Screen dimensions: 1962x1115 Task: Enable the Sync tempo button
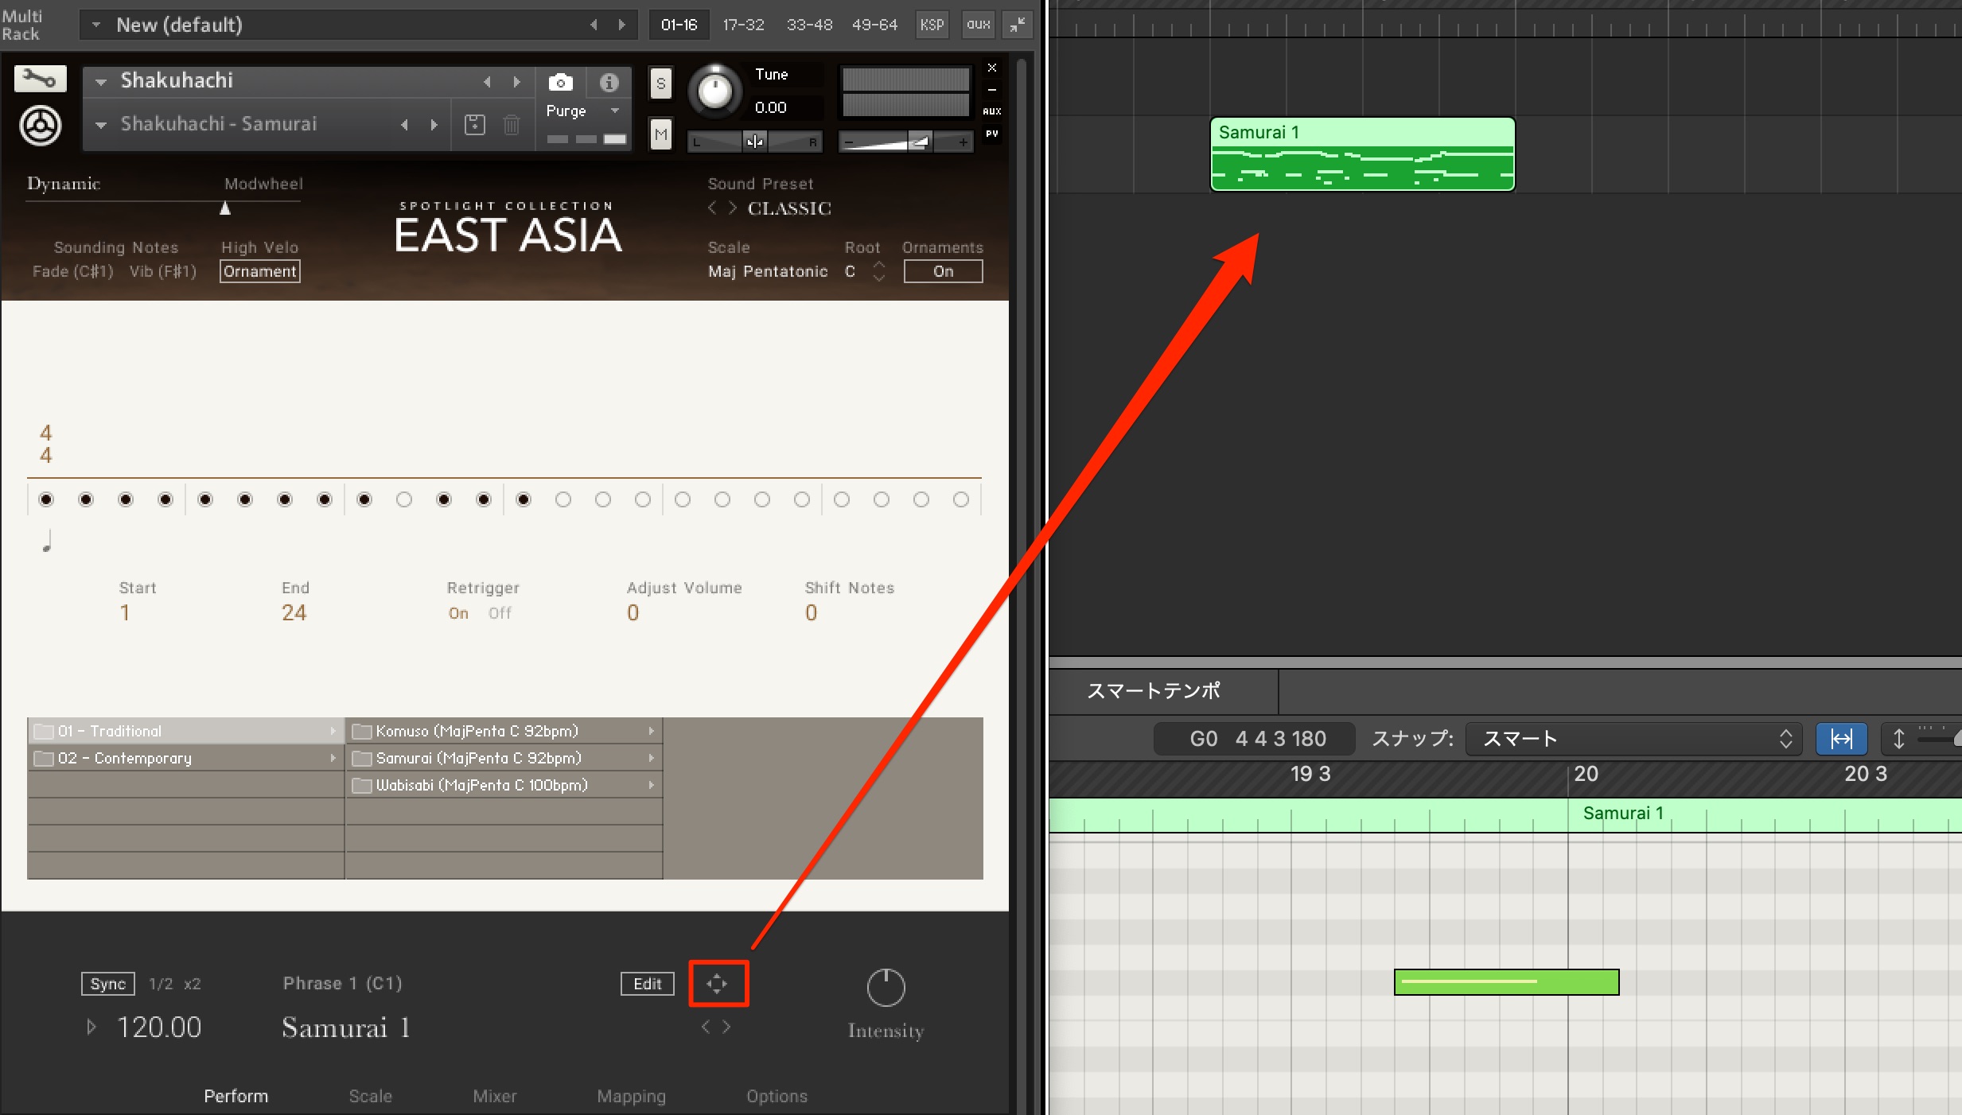tap(108, 984)
